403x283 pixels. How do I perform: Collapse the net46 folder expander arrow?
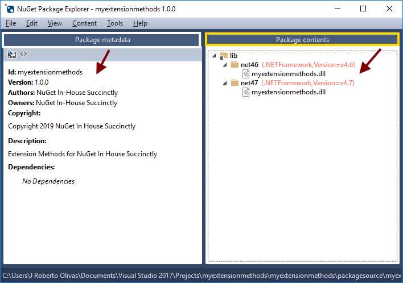tap(225, 65)
